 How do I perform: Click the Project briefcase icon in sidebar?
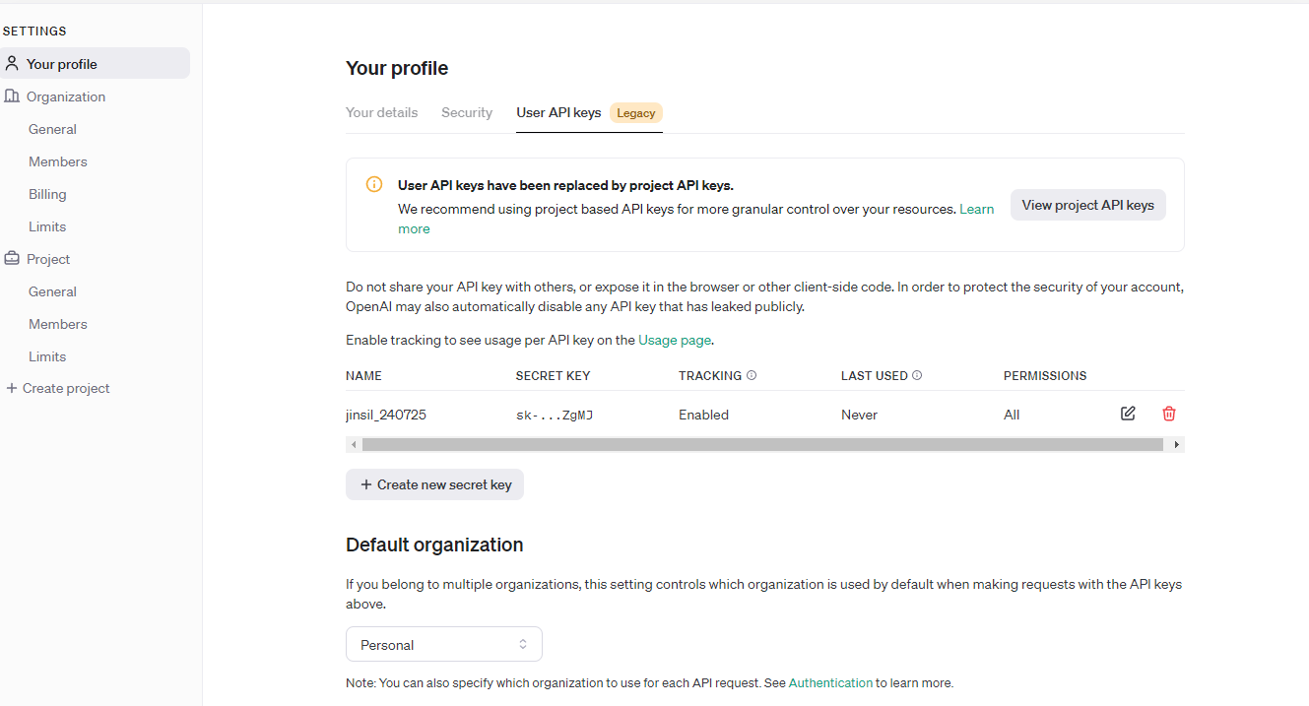[x=12, y=259]
